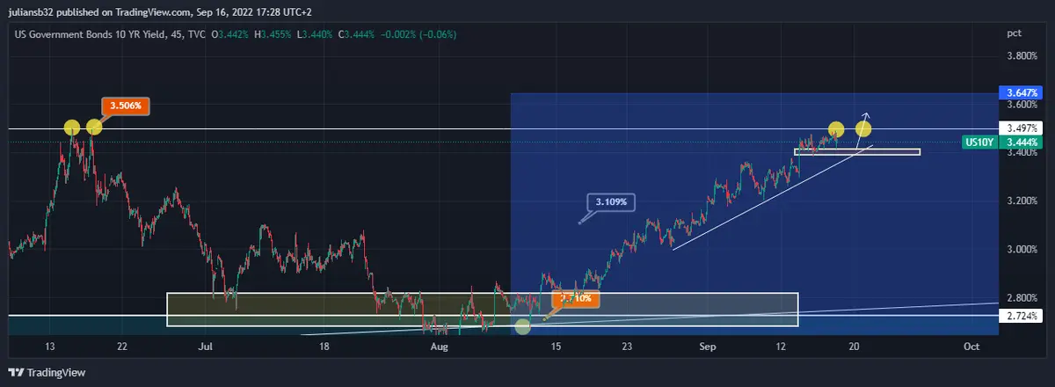Select the yellow circle beside the 3.506% callout
The height and width of the screenshot is (387, 1055).
pos(93,127)
